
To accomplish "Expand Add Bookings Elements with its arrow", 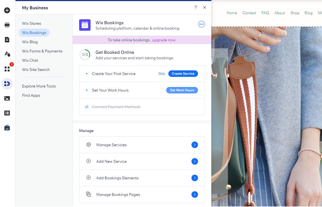I will pos(195,178).
